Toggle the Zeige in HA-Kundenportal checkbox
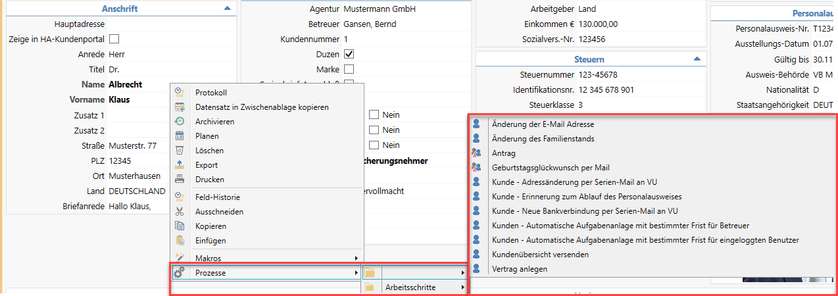Image resolution: width=838 pixels, height=296 pixels. click(114, 39)
